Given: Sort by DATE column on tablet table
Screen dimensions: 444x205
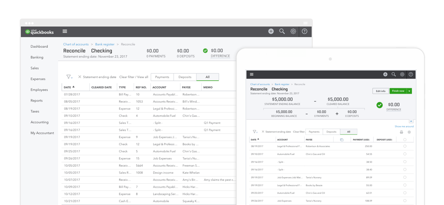Looking at the screenshot, I should click(x=255, y=139).
